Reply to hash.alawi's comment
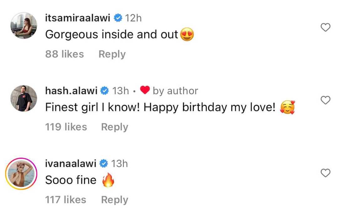 [x=114, y=127]
